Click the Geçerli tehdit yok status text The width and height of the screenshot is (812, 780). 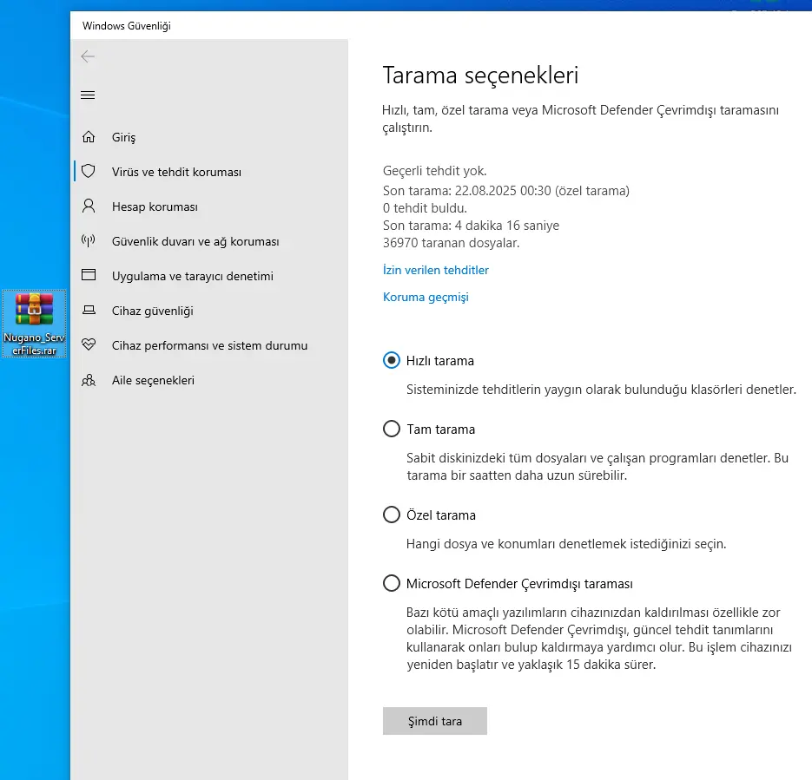434,171
